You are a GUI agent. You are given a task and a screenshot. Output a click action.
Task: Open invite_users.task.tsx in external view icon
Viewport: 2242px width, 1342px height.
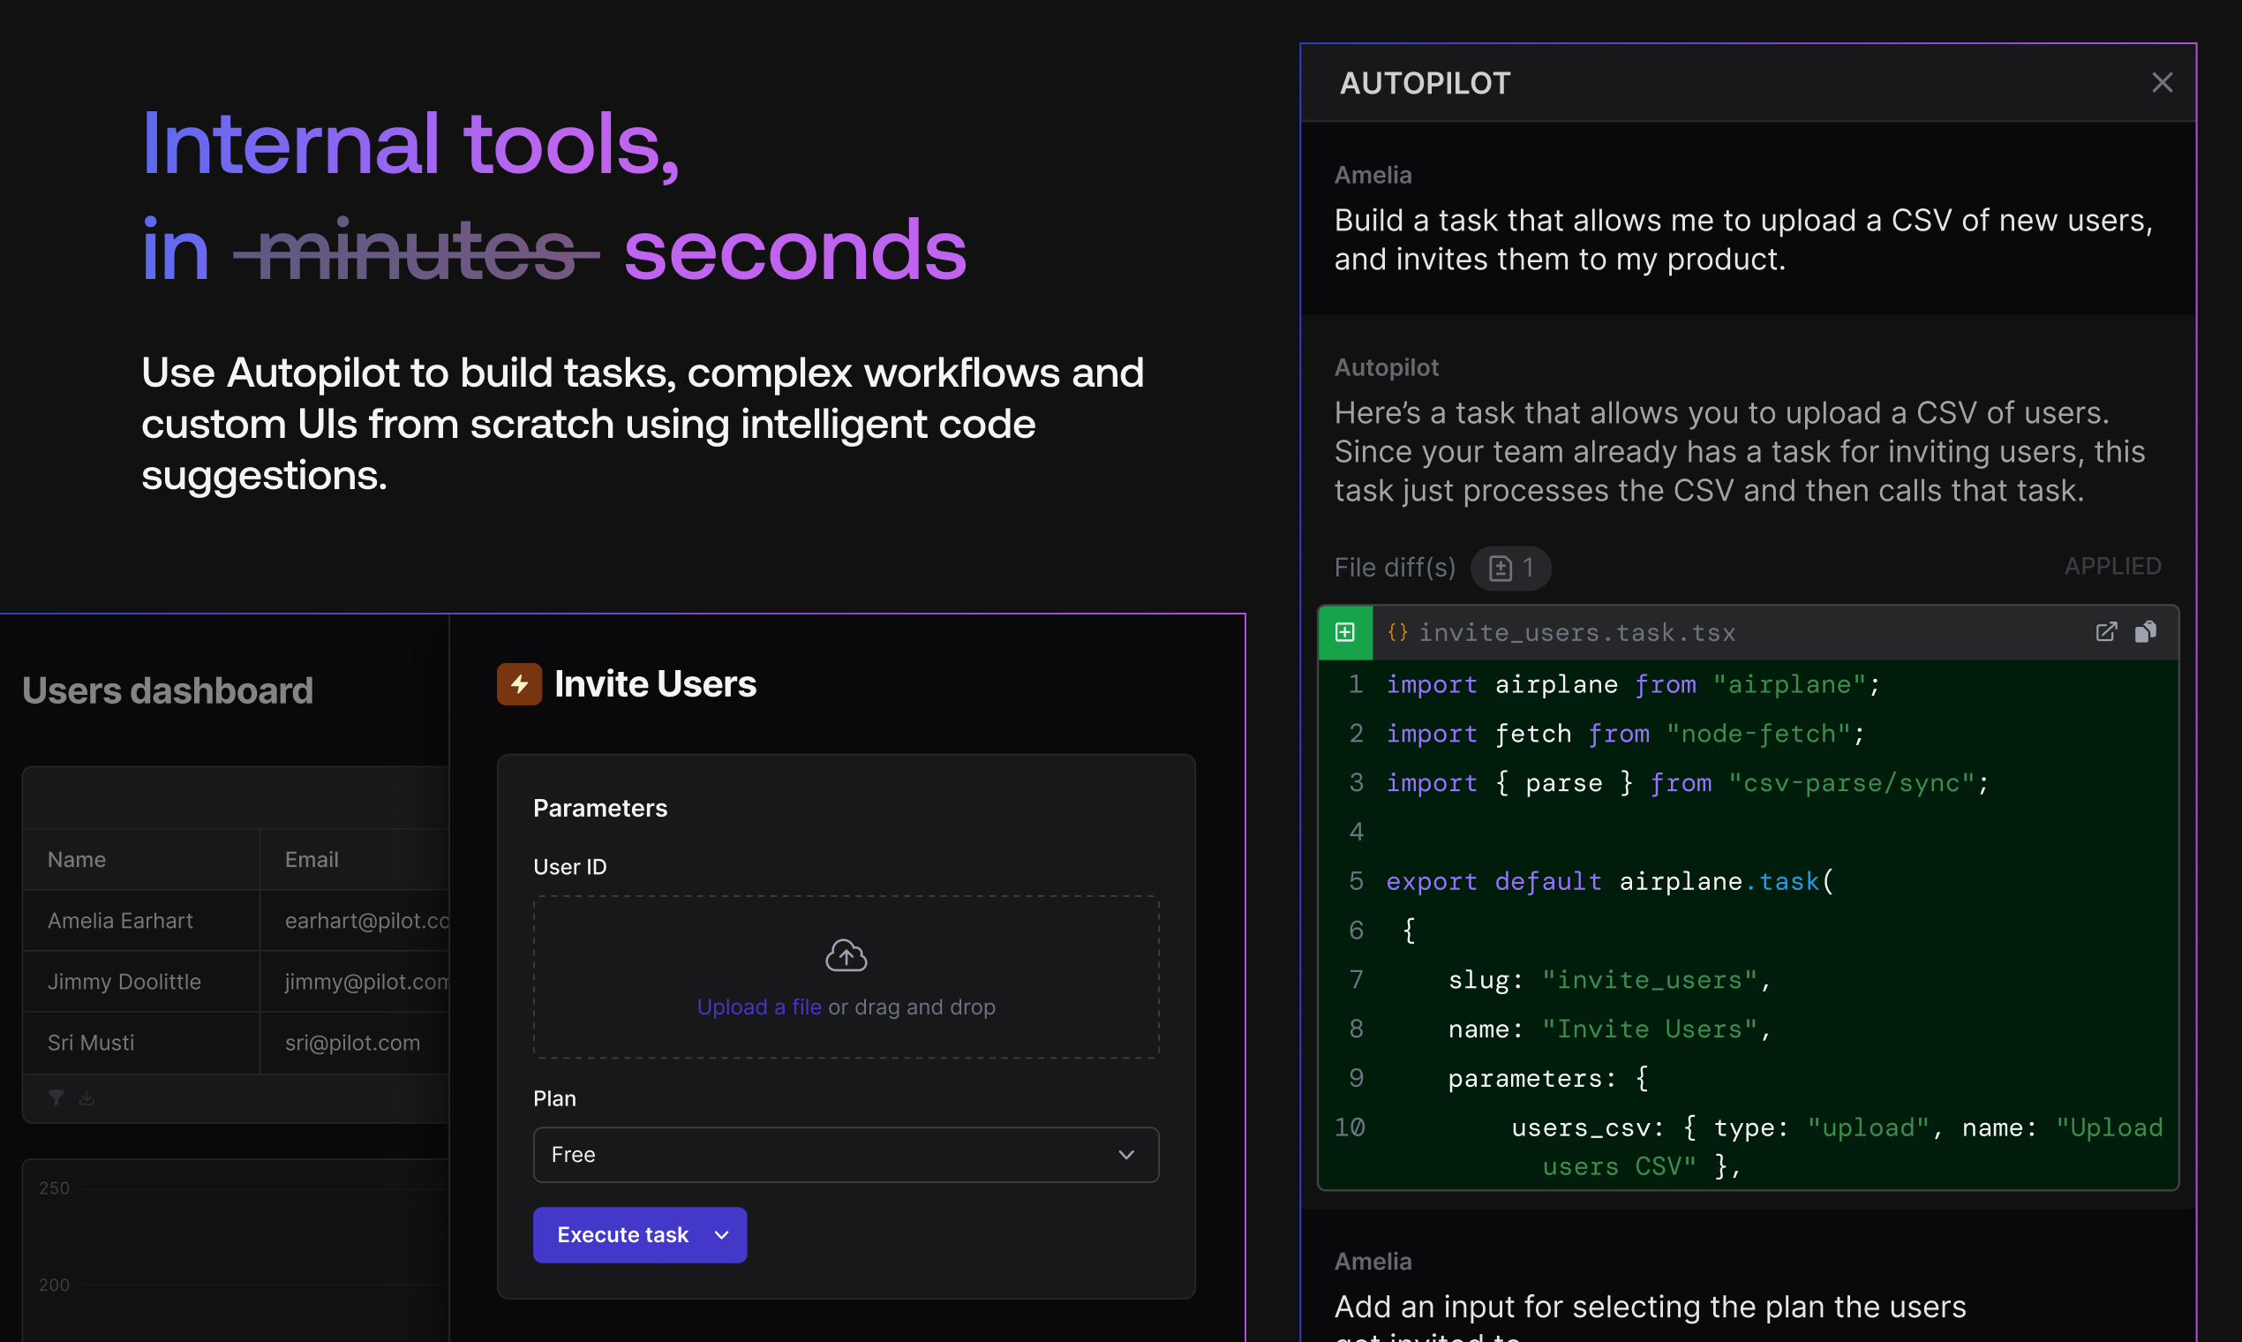click(2105, 632)
